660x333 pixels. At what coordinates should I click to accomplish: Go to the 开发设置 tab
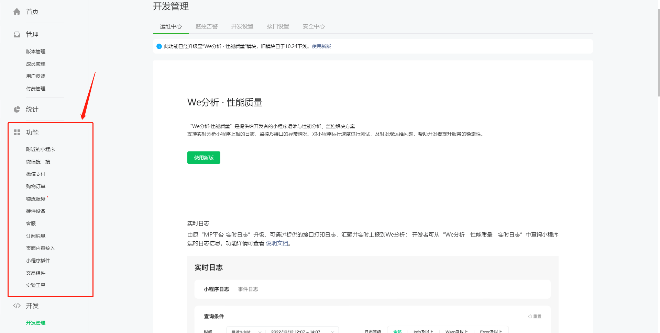tap(242, 26)
